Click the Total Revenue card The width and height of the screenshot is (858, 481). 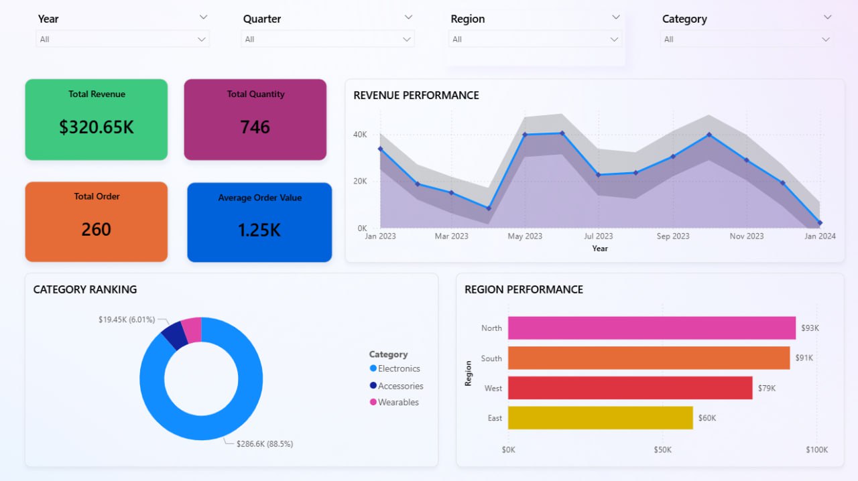(97, 120)
